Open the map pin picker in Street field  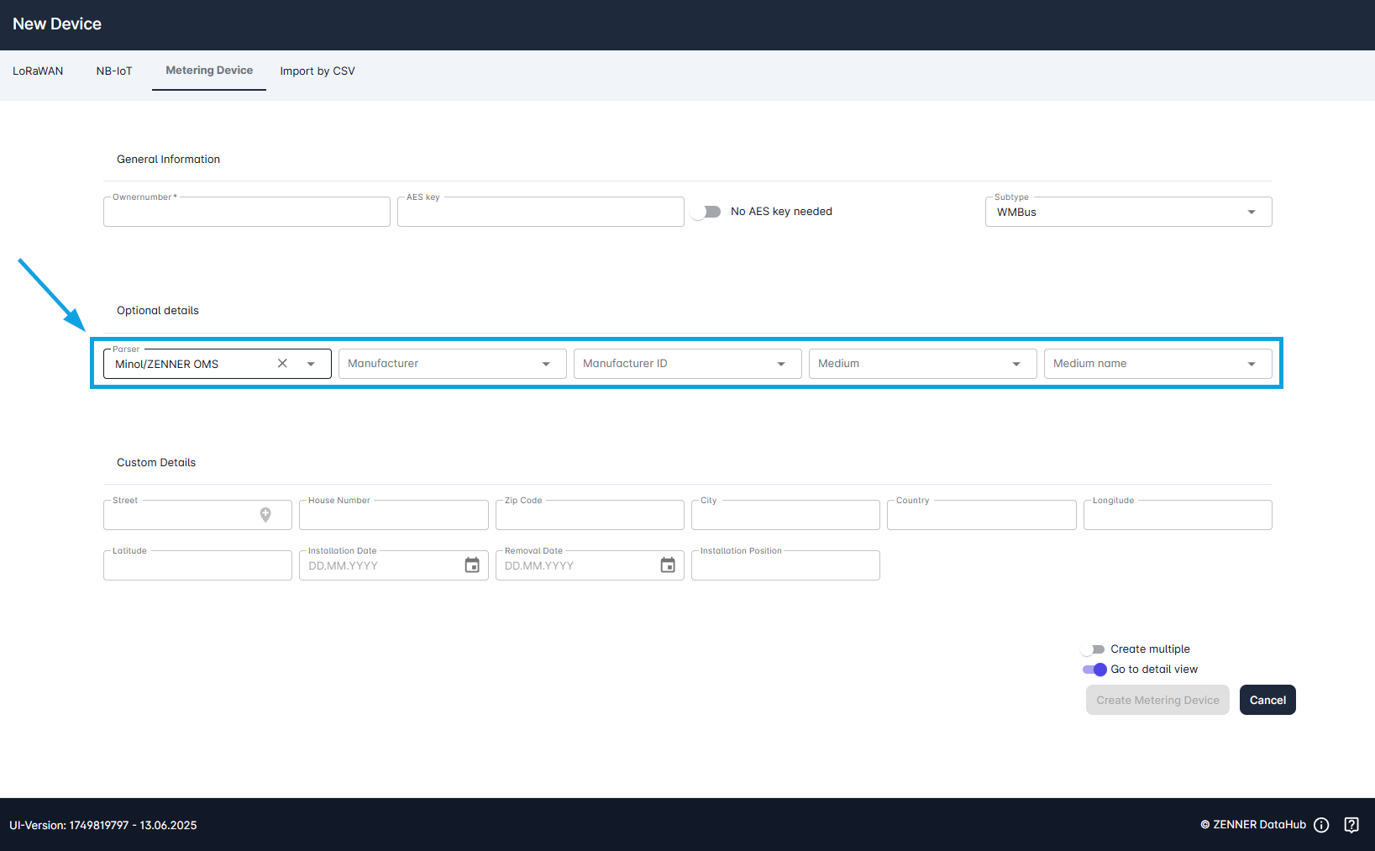coord(265,514)
